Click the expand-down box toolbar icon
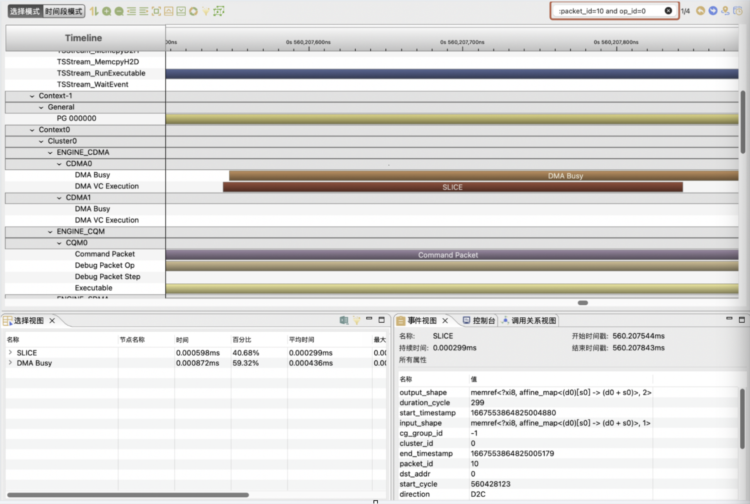The height and width of the screenshot is (504, 750). pyautogui.click(x=181, y=11)
